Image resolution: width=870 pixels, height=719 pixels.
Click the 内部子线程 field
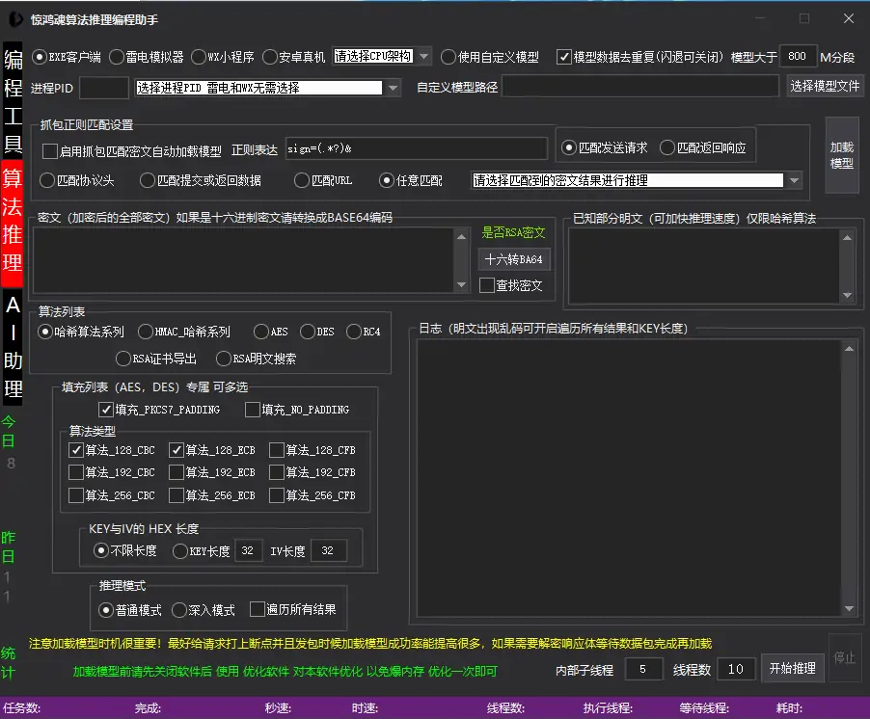(643, 669)
